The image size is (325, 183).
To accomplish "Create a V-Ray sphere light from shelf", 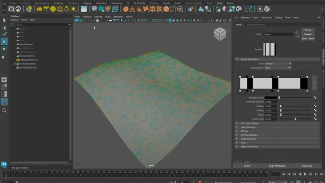I will (53, 9).
